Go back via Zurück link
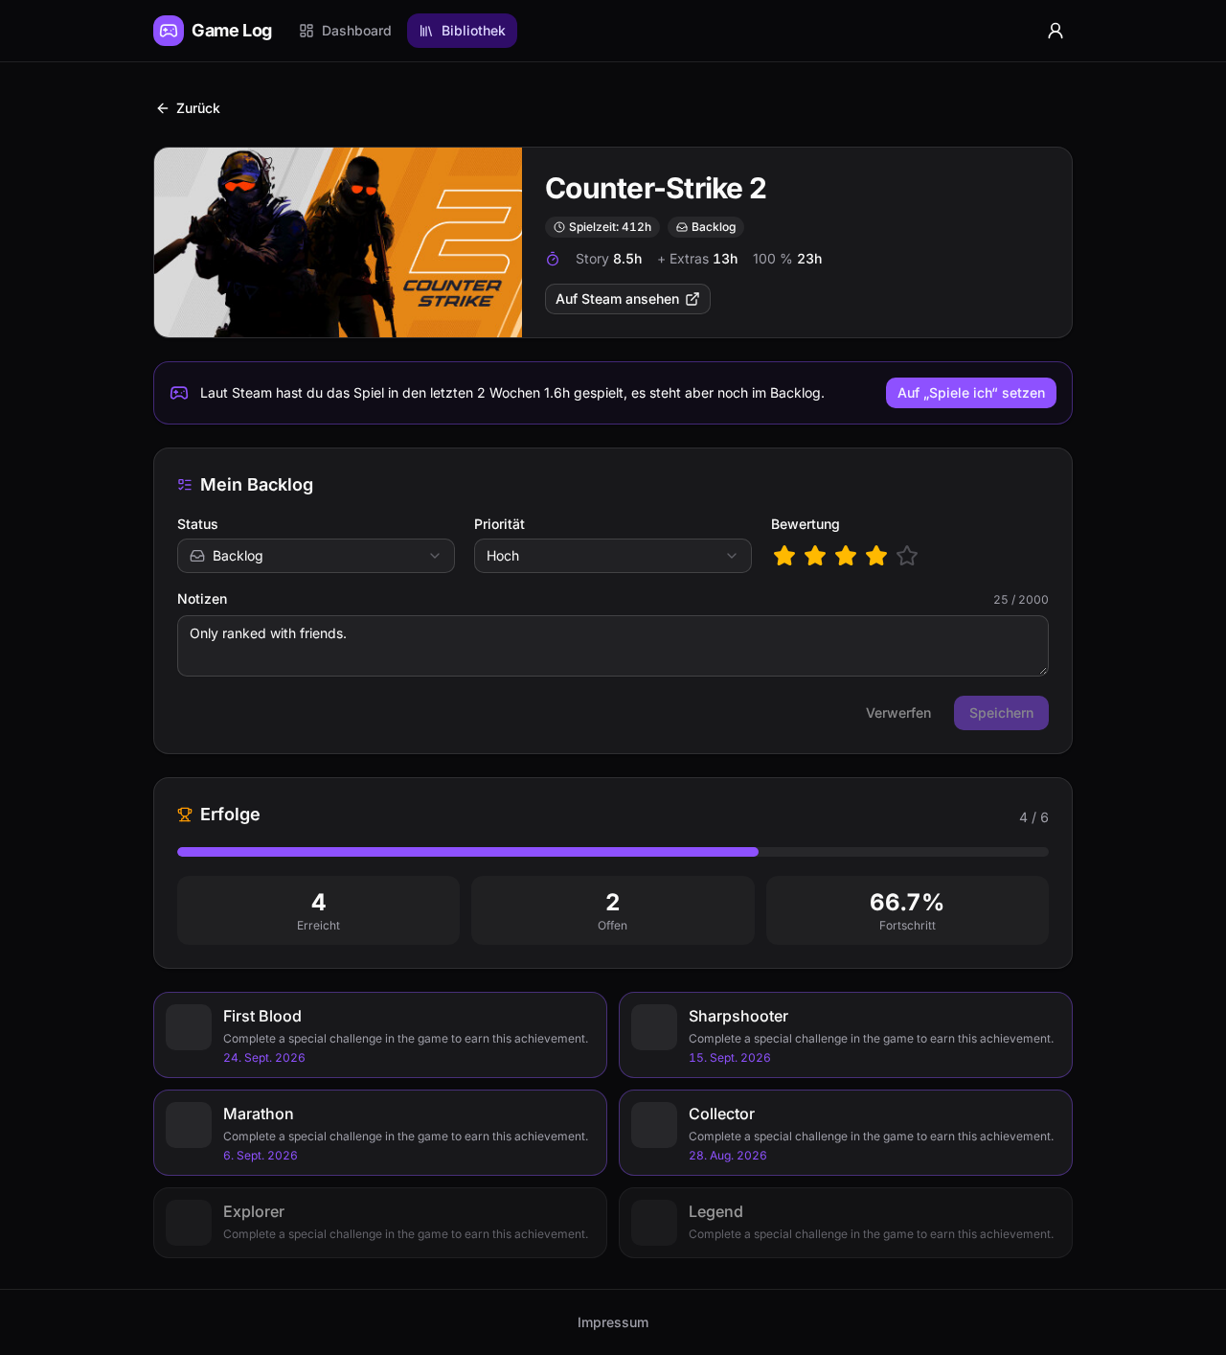The width and height of the screenshot is (1226, 1355). (189, 108)
